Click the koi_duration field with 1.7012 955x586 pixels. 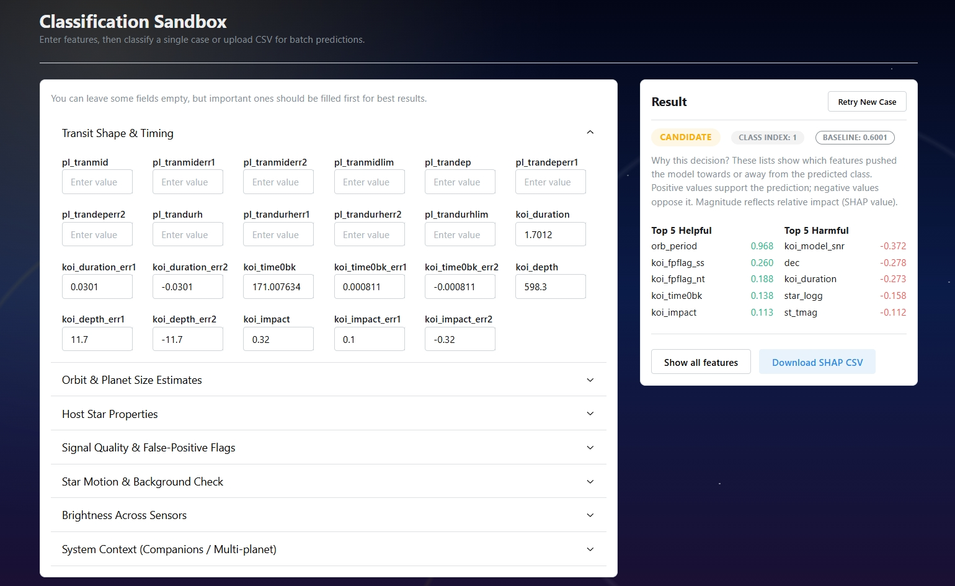point(551,234)
